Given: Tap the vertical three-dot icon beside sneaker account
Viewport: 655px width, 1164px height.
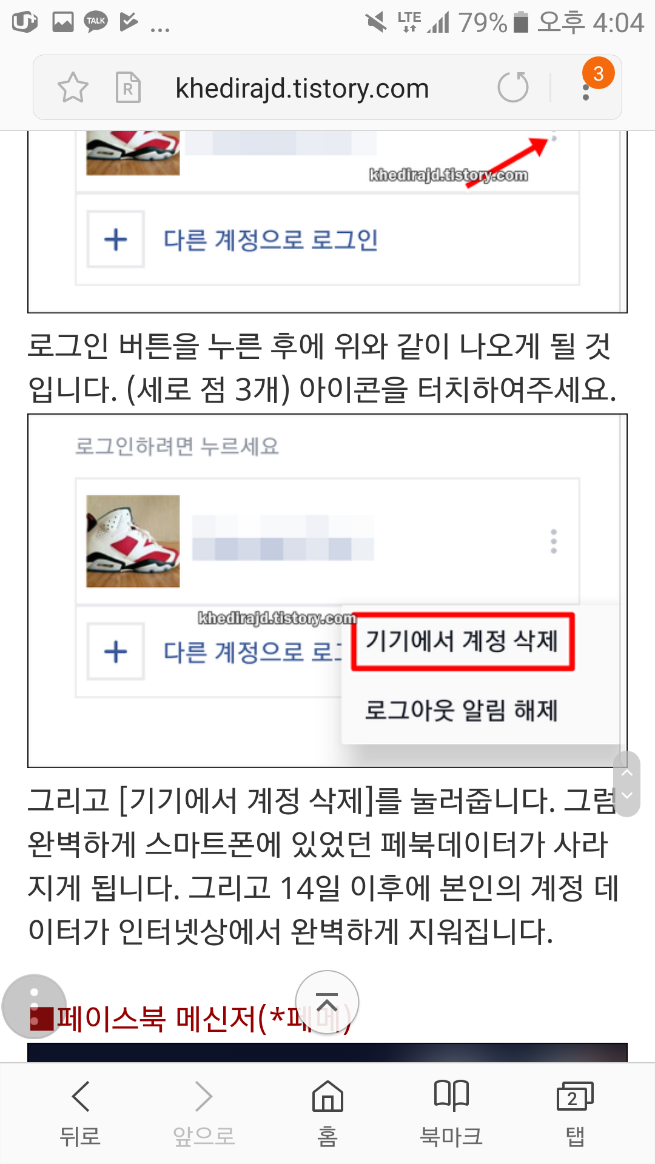Looking at the screenshot, I should [x=553, y=541].
